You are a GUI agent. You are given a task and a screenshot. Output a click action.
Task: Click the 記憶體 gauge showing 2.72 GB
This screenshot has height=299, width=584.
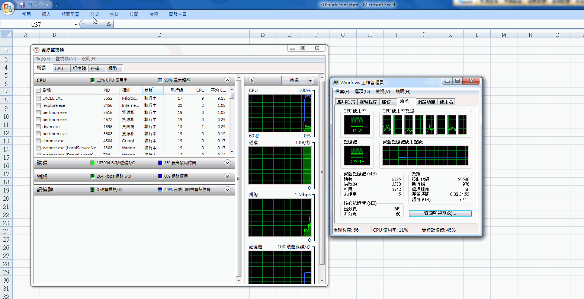[357, 156]
